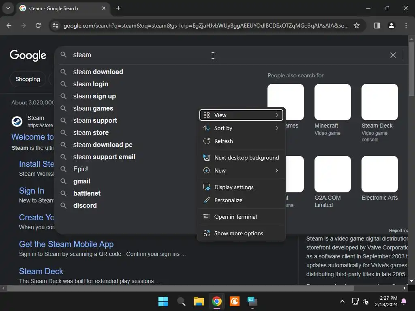Select the gmail suggestion
Image resolution: width=415 pixels, height=311 pixels.
(x=82, y=181)
